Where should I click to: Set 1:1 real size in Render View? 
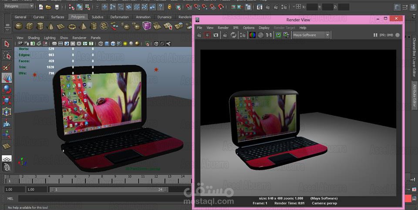[x=269, y=35]
